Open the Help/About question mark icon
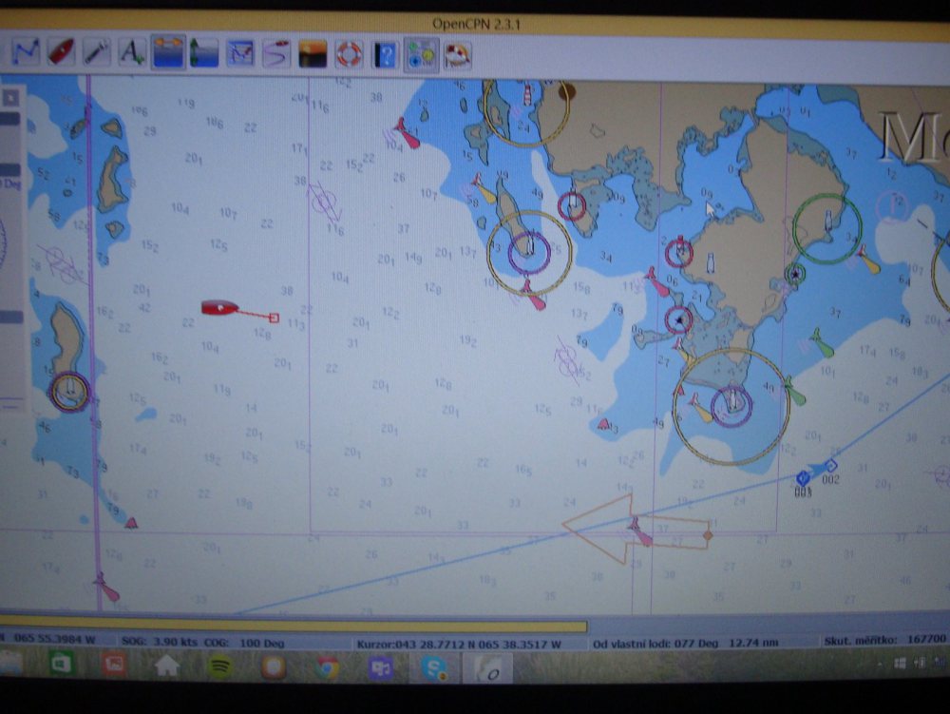The height and width of the screenshot is (714, 950). pos(385,54)
